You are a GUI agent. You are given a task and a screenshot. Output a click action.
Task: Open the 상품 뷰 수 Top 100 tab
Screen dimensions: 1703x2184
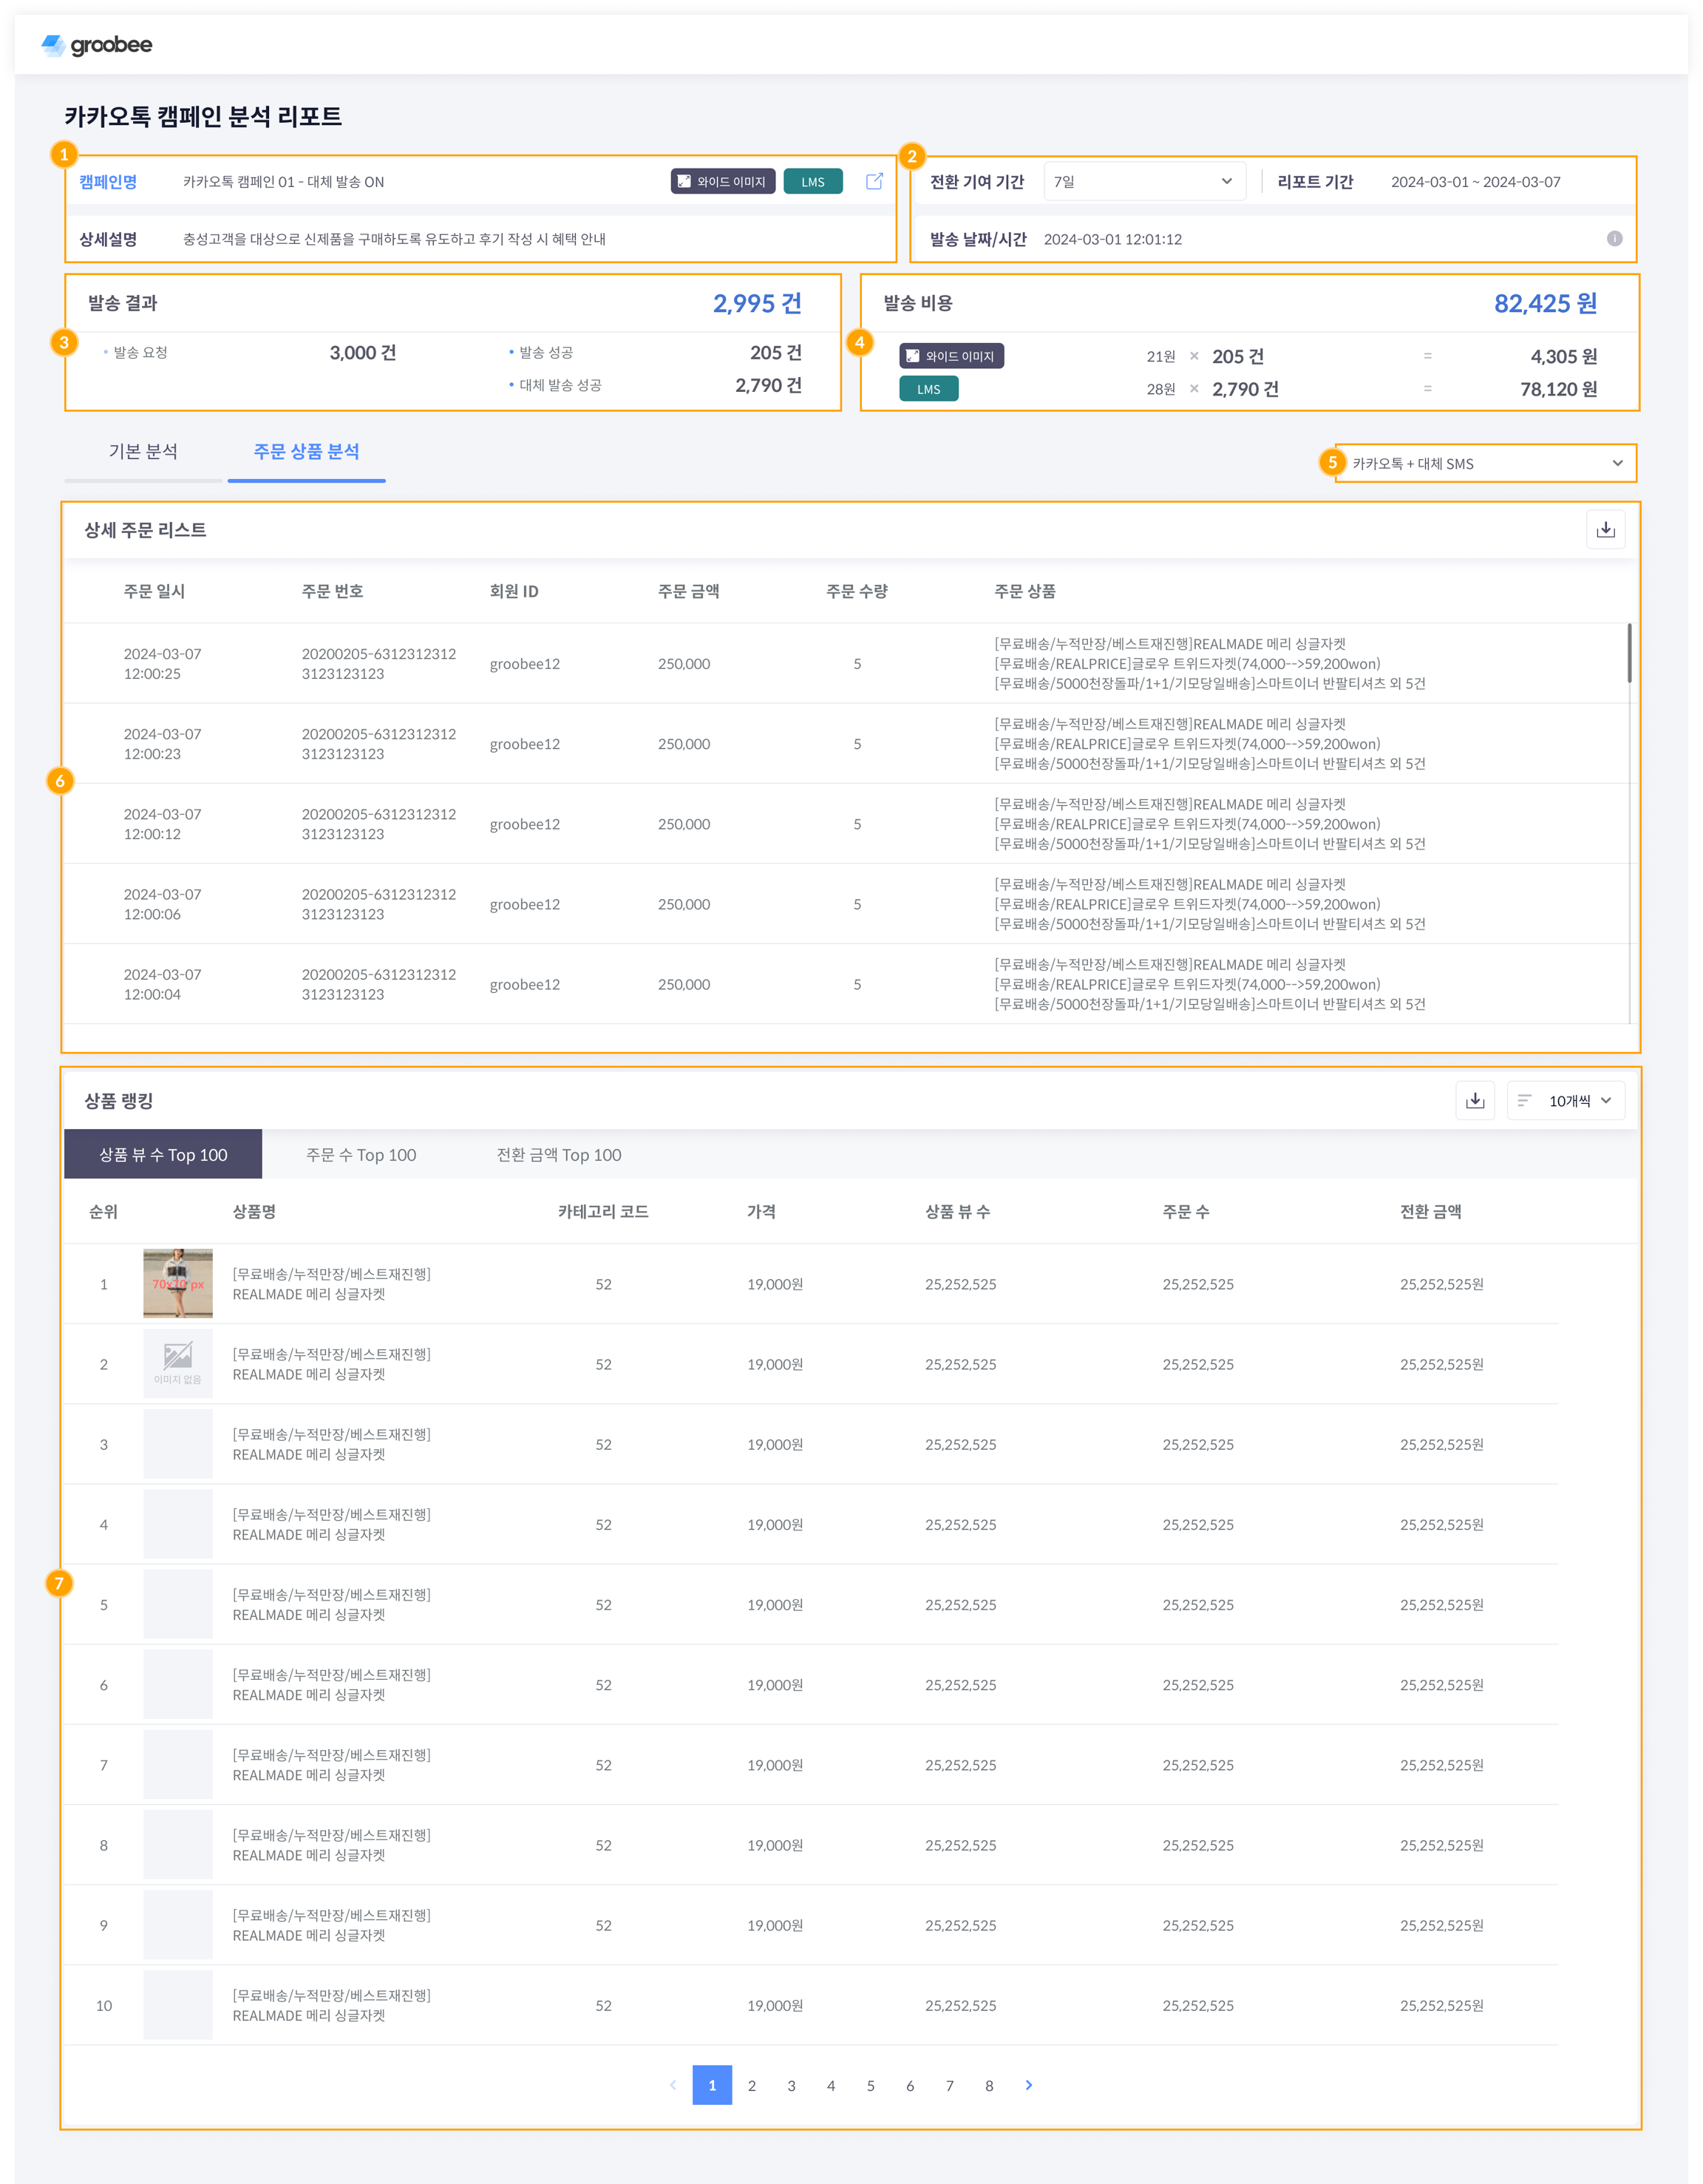pyautogui.click(x=163, y=1154)
